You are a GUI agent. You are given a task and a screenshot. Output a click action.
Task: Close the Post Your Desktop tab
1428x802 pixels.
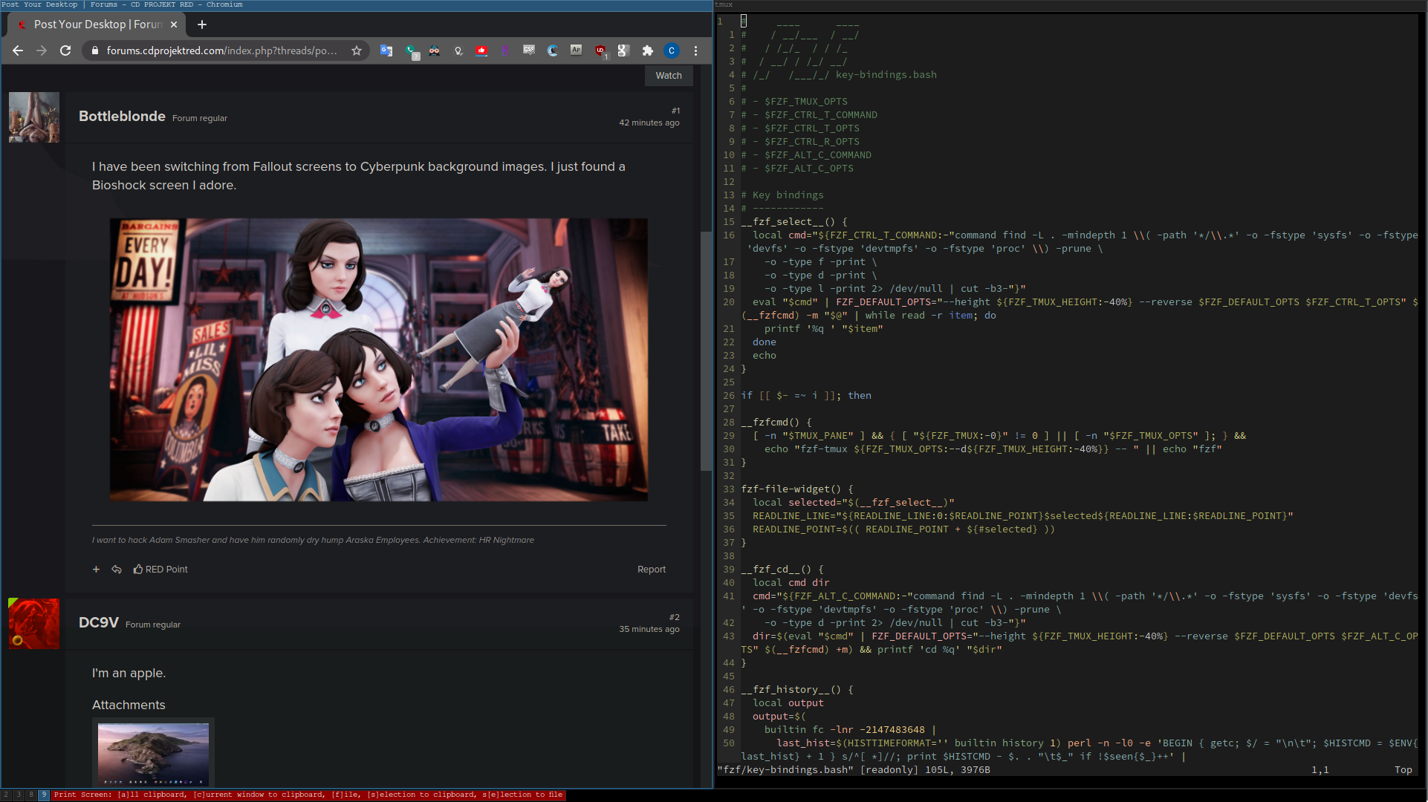[174, 25]
